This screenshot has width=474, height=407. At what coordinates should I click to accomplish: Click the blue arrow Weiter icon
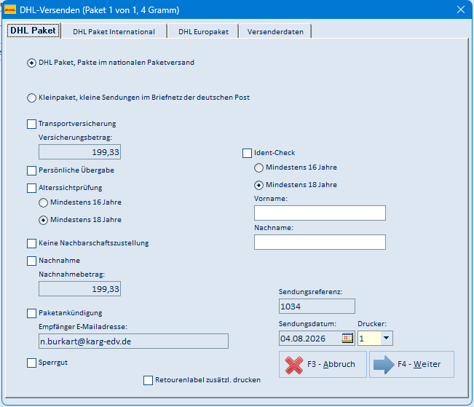pyautogui.click(x=384, y=365)
